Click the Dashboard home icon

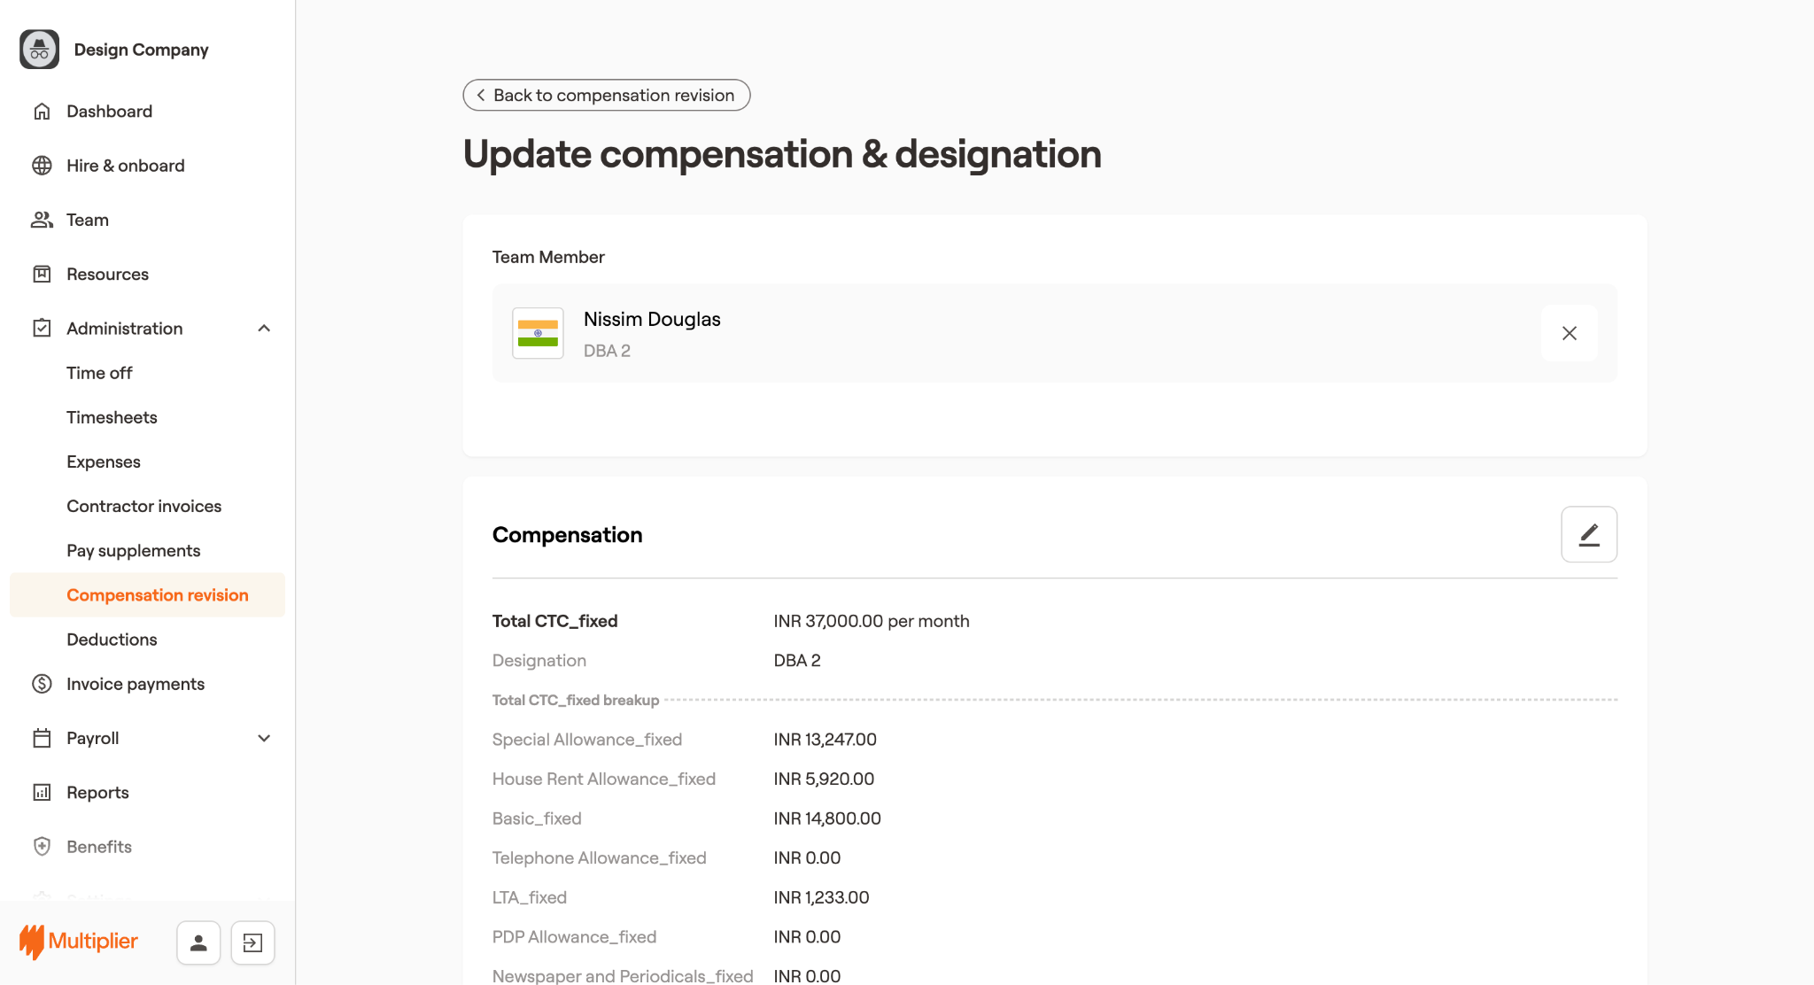tap(42, 112)
